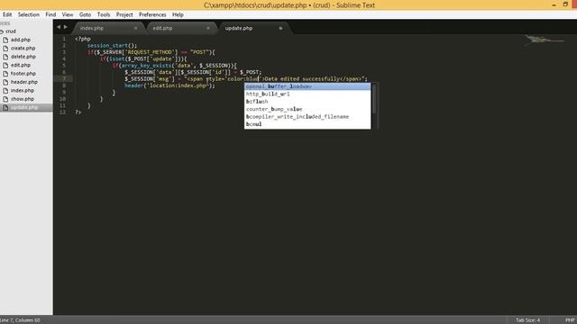Click the delete.php file icon
577x324 pixels.
(5, 57)
